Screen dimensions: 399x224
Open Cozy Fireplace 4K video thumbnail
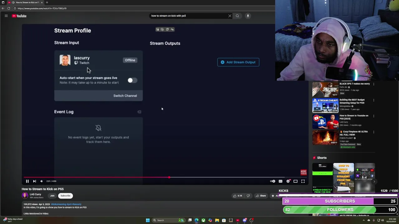point(325,137)
